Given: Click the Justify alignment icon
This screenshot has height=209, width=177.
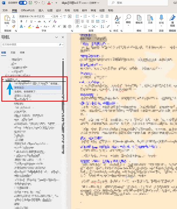Looking at the screenshot, I should pyautogui.click(x=92, y=22).
